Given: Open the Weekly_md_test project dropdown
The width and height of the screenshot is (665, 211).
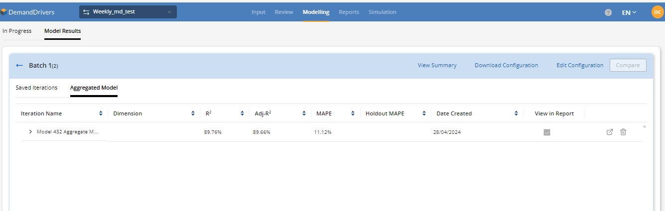Looking at the screenshot, I should point(128,12).
